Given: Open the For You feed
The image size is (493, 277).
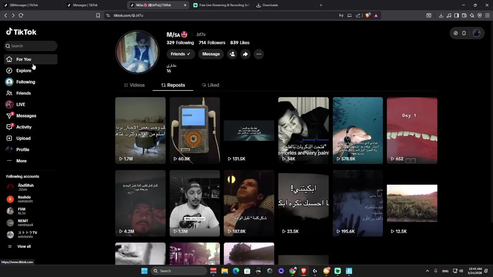Looking at the screenshot, I should pos(31,59).
